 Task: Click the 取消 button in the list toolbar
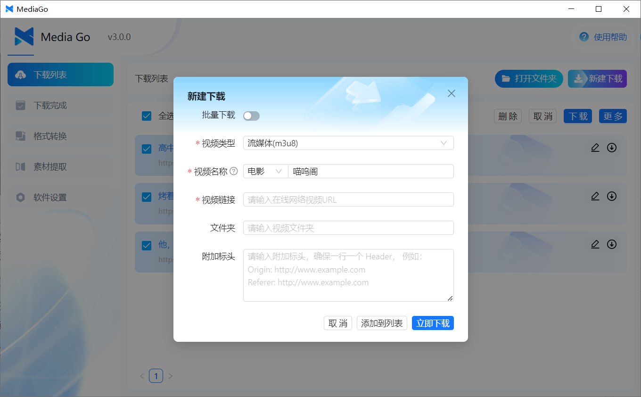pyautogui.click(x=542, y=116)
